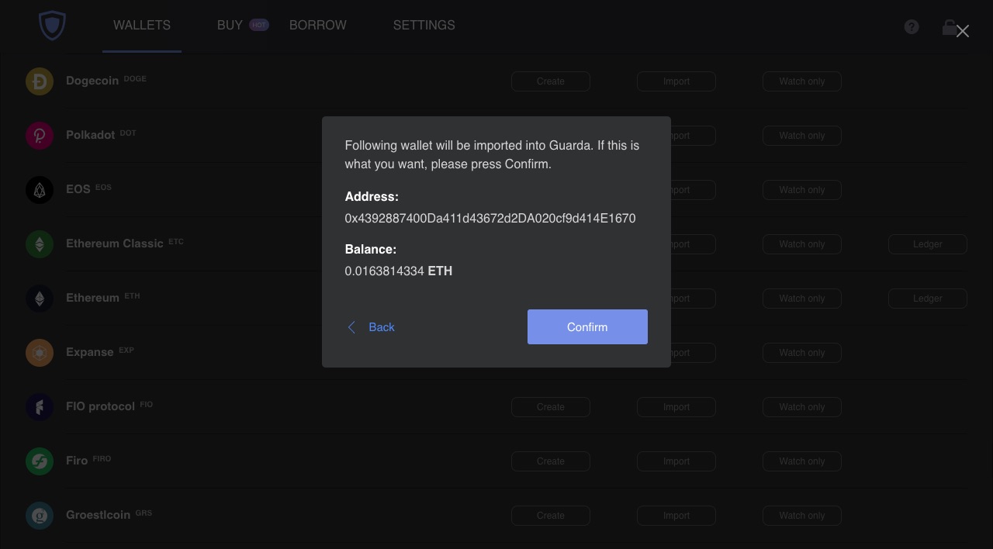Go to the SETTINGS tab
This screenshot has height=549, width=993.
pyautogui.click(x=424, y=26)
